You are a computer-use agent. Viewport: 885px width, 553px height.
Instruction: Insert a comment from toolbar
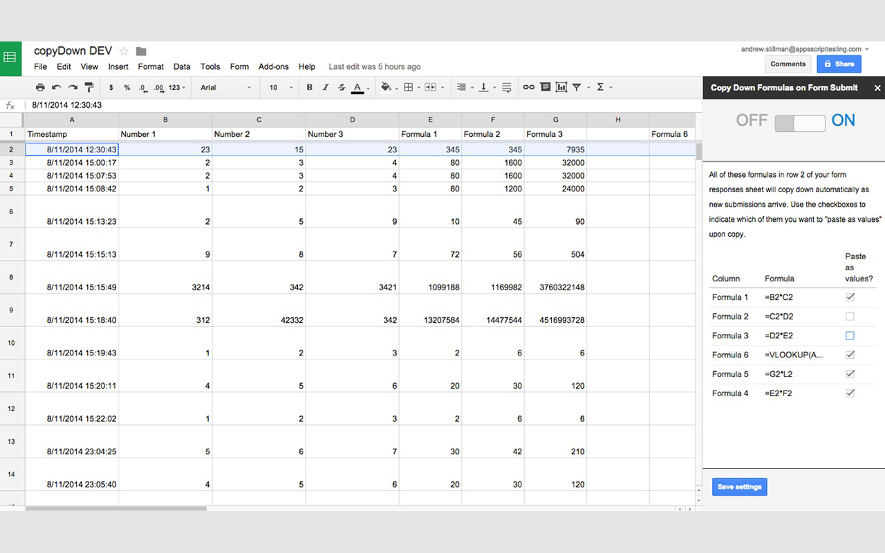tap(546, 87)
